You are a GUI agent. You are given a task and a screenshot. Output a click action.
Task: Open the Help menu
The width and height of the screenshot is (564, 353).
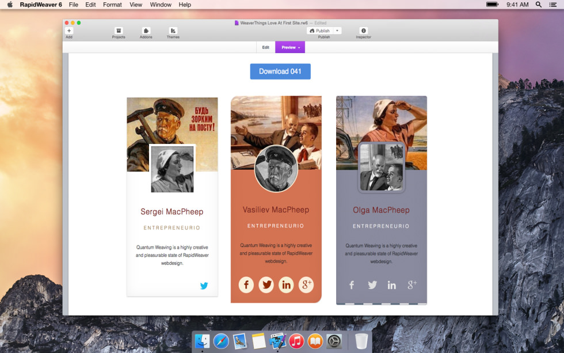point(185,5)
